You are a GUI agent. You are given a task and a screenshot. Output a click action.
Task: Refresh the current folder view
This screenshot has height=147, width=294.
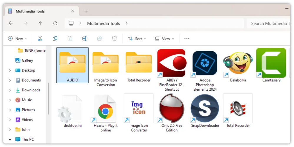click(55, 23)
